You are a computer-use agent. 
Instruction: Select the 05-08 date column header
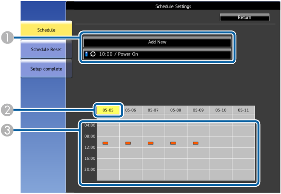[176, 110]
